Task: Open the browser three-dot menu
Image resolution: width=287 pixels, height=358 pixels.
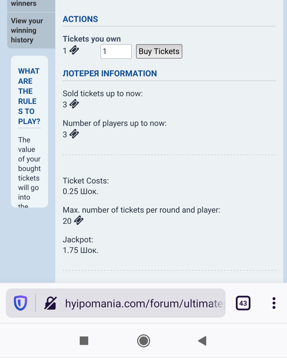Action: [274, 303]
